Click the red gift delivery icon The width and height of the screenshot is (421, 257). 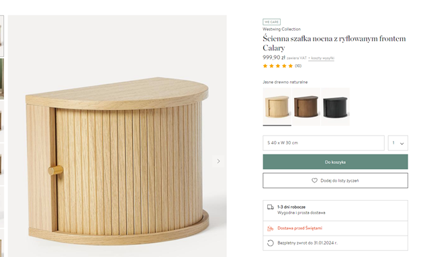(x=271, y=228)
